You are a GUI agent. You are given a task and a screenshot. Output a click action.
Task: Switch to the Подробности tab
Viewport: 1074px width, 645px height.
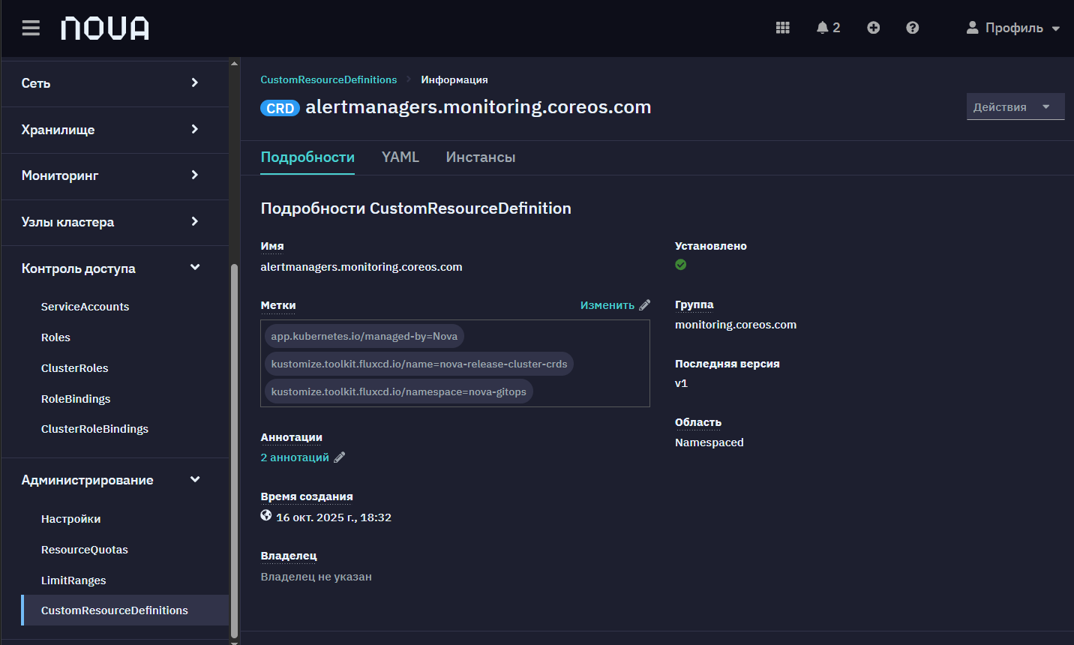[307, 157]
